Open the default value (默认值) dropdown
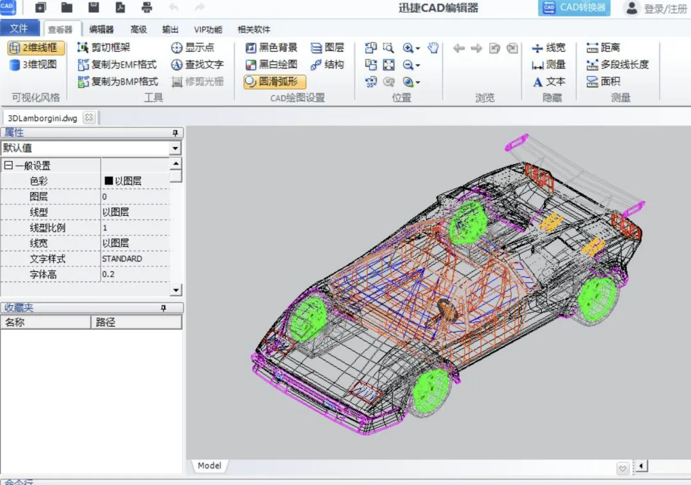This screenshot has height=485, width=691. point(175,148)
